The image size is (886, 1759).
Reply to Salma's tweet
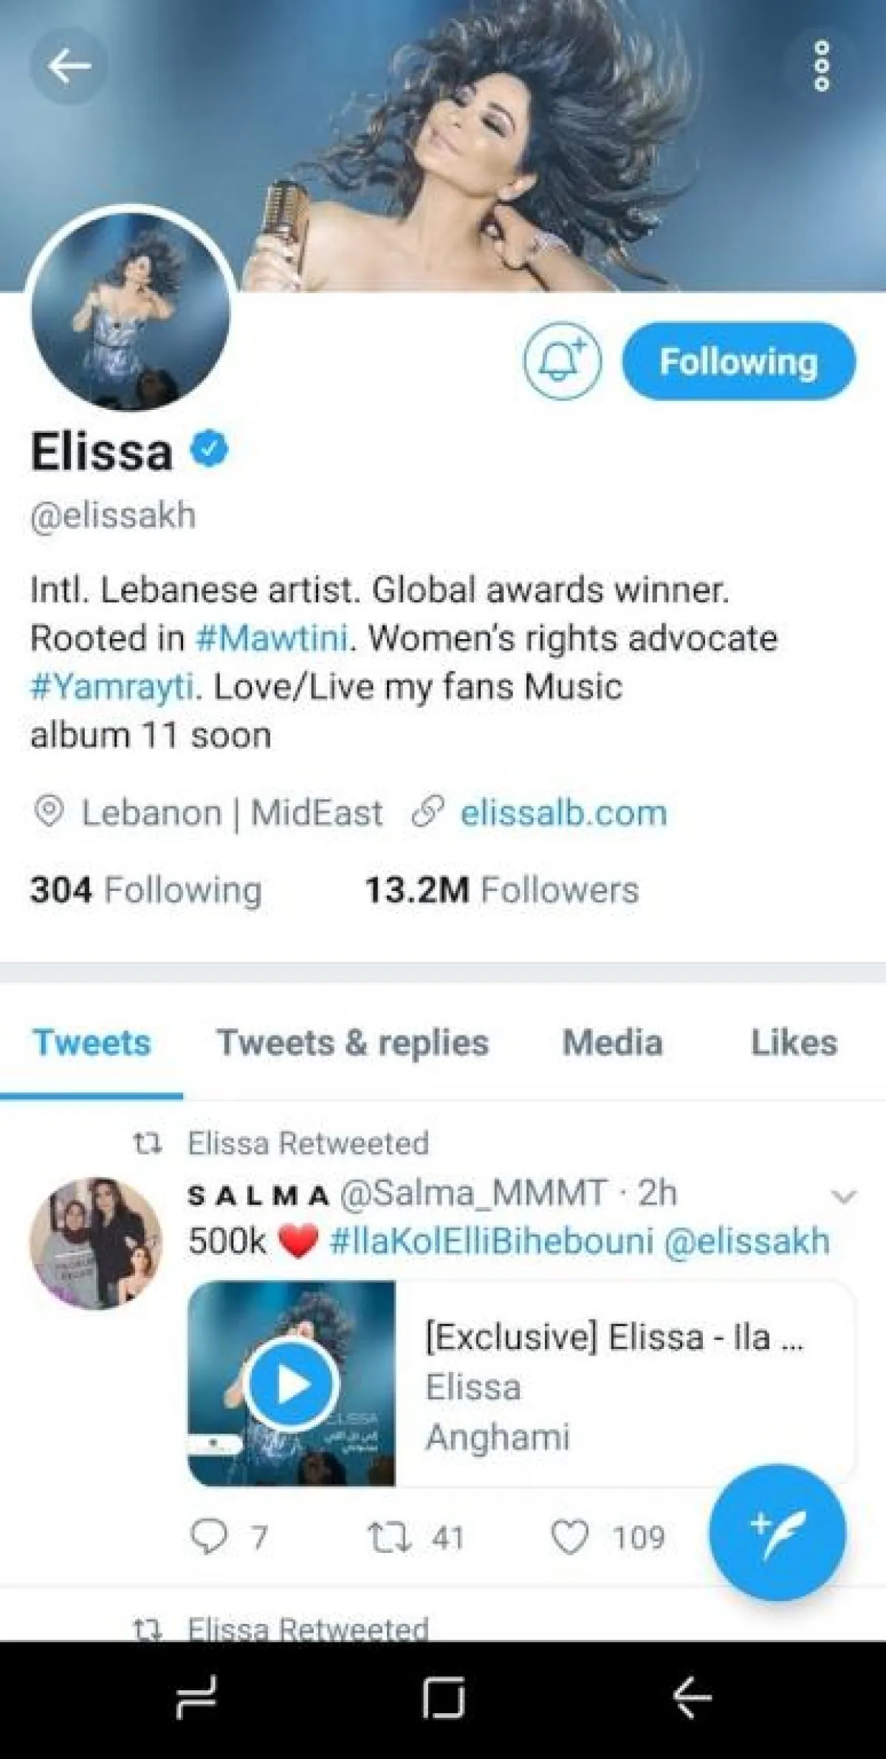tap(209, 1537)
